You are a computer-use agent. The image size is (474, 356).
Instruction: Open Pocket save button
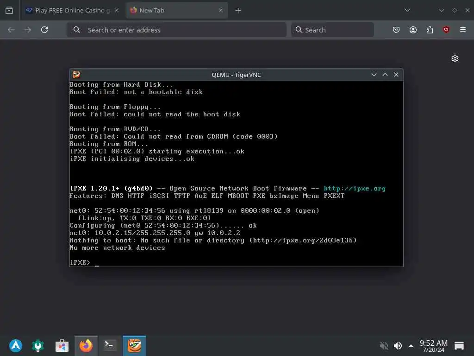point(396,30)
